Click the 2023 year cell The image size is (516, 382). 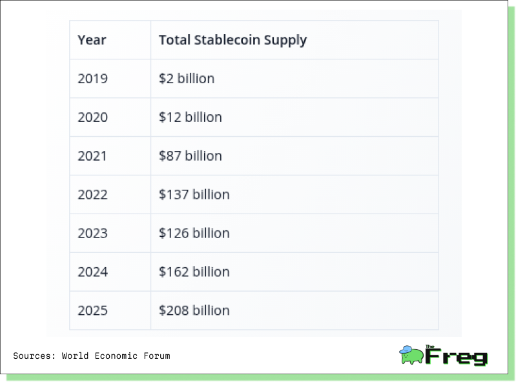click(110, 233)
